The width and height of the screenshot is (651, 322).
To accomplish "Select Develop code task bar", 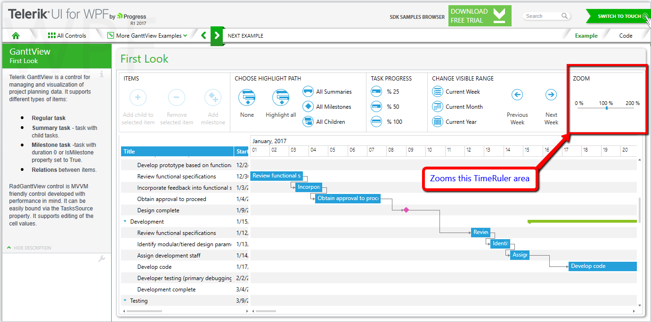I will pos(602,266).
